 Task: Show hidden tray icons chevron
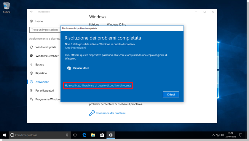point(213,135)
